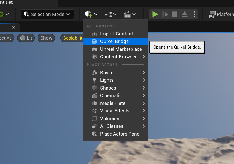Click the Lights bulb icon
This screenshot has height=164, width=234.
[94, 80]
